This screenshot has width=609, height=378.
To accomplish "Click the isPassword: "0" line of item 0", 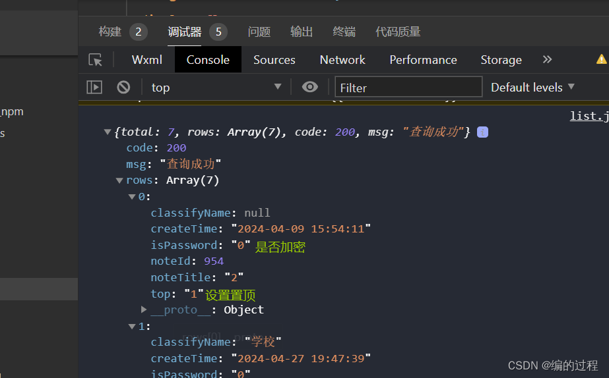I will (x=201, y=245).
